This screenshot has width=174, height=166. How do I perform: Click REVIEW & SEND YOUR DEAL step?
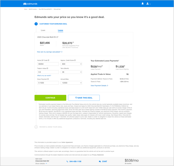(51, 127)
